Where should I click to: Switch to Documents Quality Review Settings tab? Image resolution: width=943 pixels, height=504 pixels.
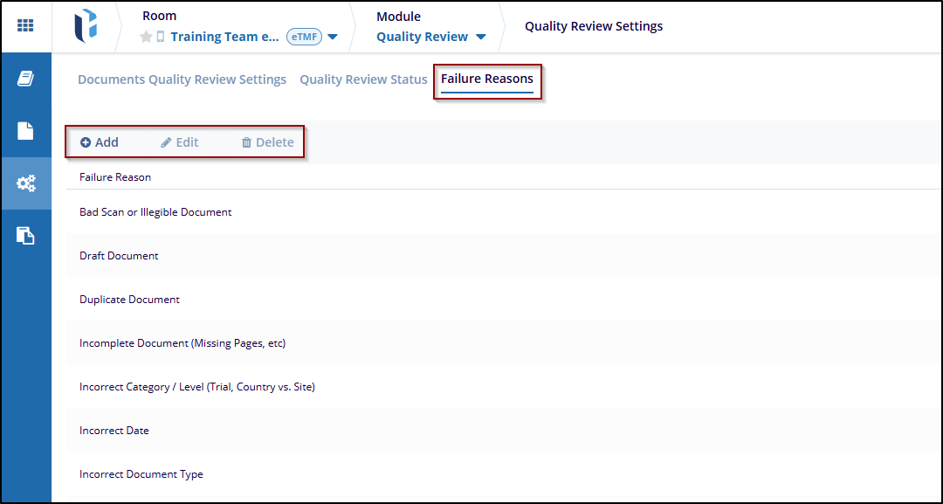coord(182,79)
